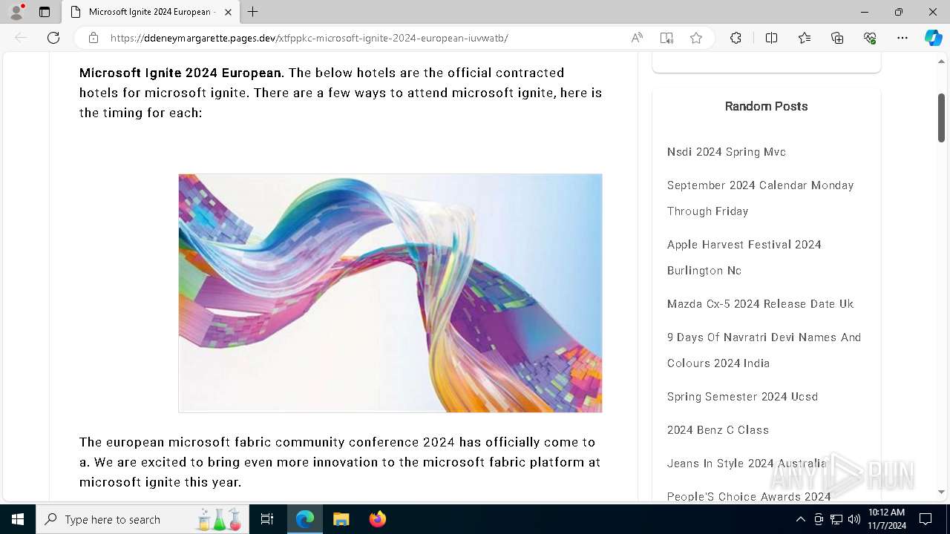Open September 2024 Calendar Monday Through Friday
Viewport: 950px width, 534px height.
(x=760, y=198)
